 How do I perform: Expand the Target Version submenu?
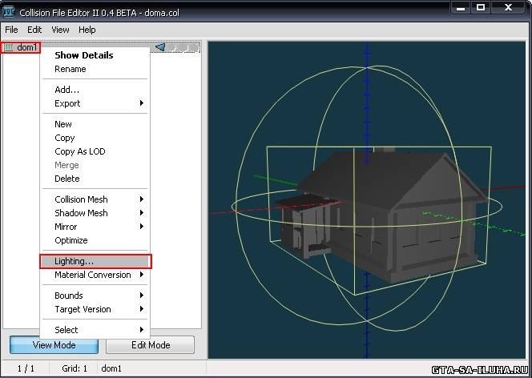[x=95, y=309]
